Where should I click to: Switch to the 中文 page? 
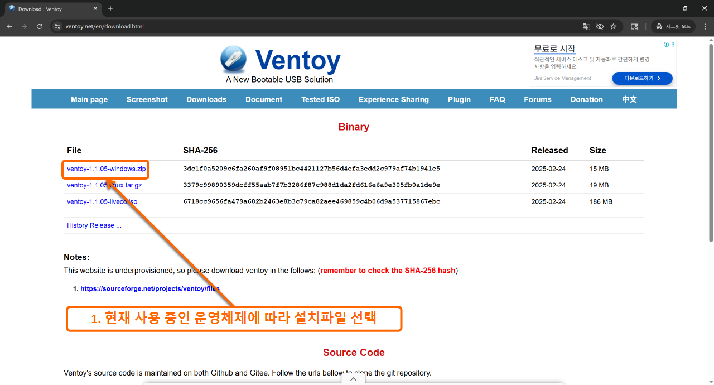point(629,99)
